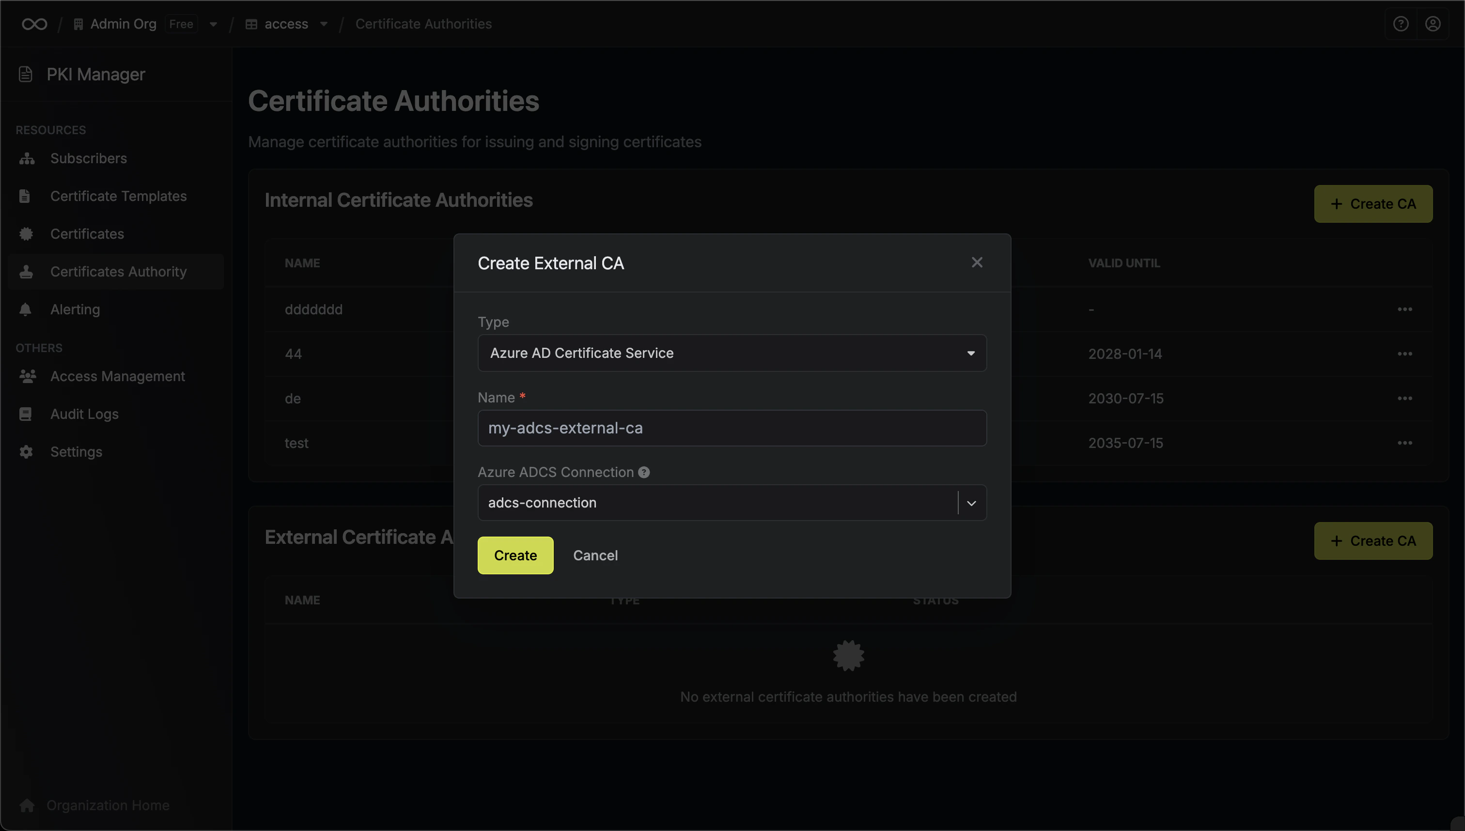Screen dimensions: 1465x831
Task: Expand the Admin Org organization dropdown arrow
Action: pyautogui.click(x=213, y=24)
